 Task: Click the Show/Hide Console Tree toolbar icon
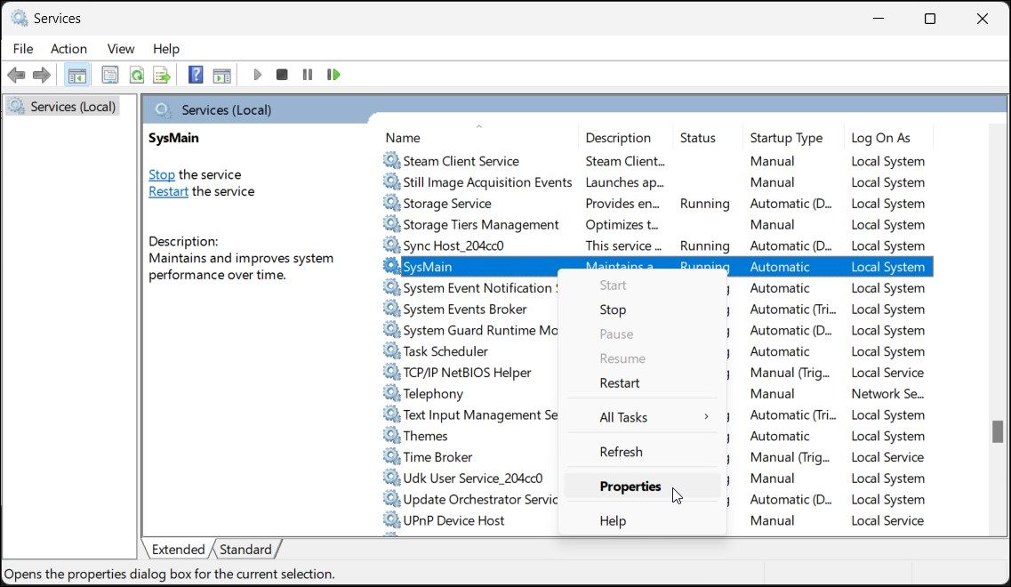[x=77, y=75]
